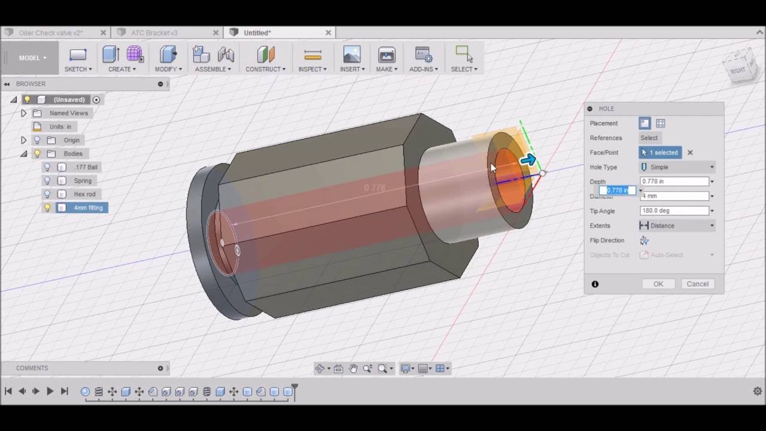Play the timeline
Image resolution: width=766 pixels, height=431 pixels.
point(50,391)
